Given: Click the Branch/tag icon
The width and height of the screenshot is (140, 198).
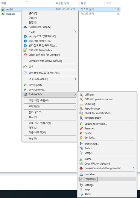Looking at the screenshot, I should click(x=81, y=144).
